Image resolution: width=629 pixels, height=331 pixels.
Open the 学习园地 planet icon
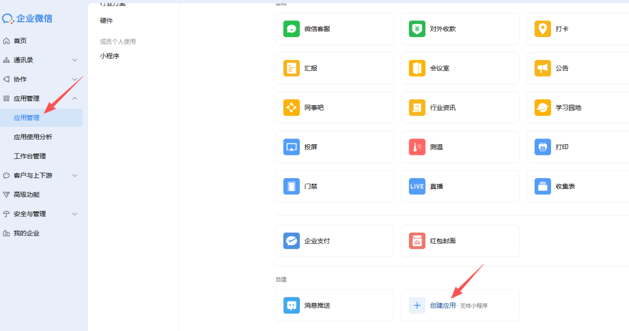coord(543,108)
